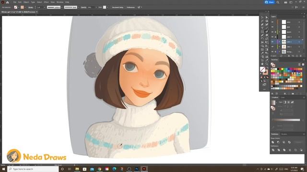Viewport: 307px width, 172px height.
Task: Click the Exclude shape mode icon
Action: point(289,142)
